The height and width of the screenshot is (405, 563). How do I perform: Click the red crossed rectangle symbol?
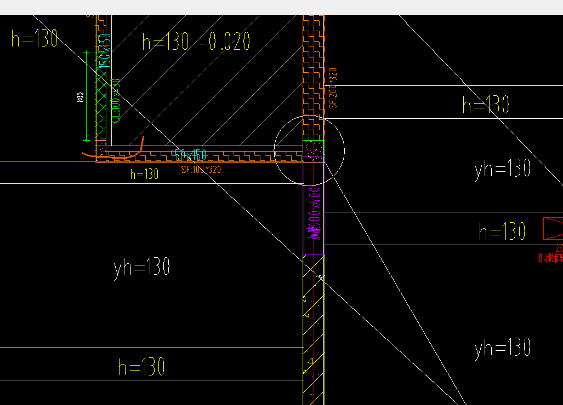click(x=553, y=228)
